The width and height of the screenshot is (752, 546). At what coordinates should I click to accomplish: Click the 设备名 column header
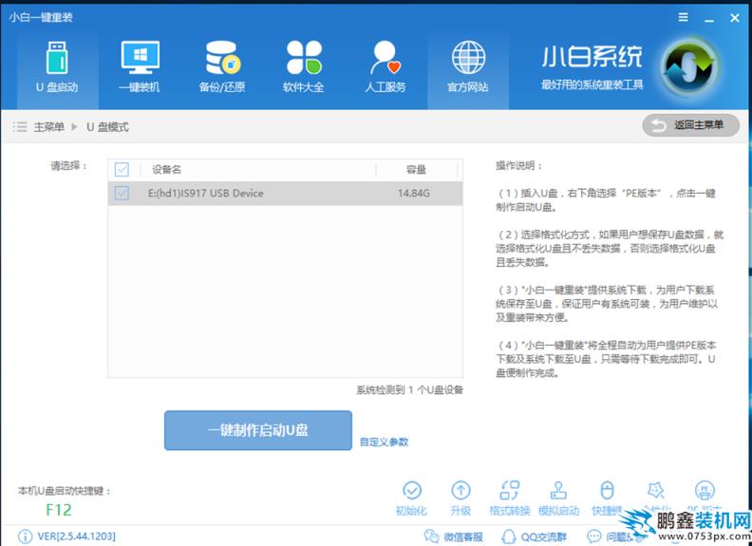(x=166, y=169)
